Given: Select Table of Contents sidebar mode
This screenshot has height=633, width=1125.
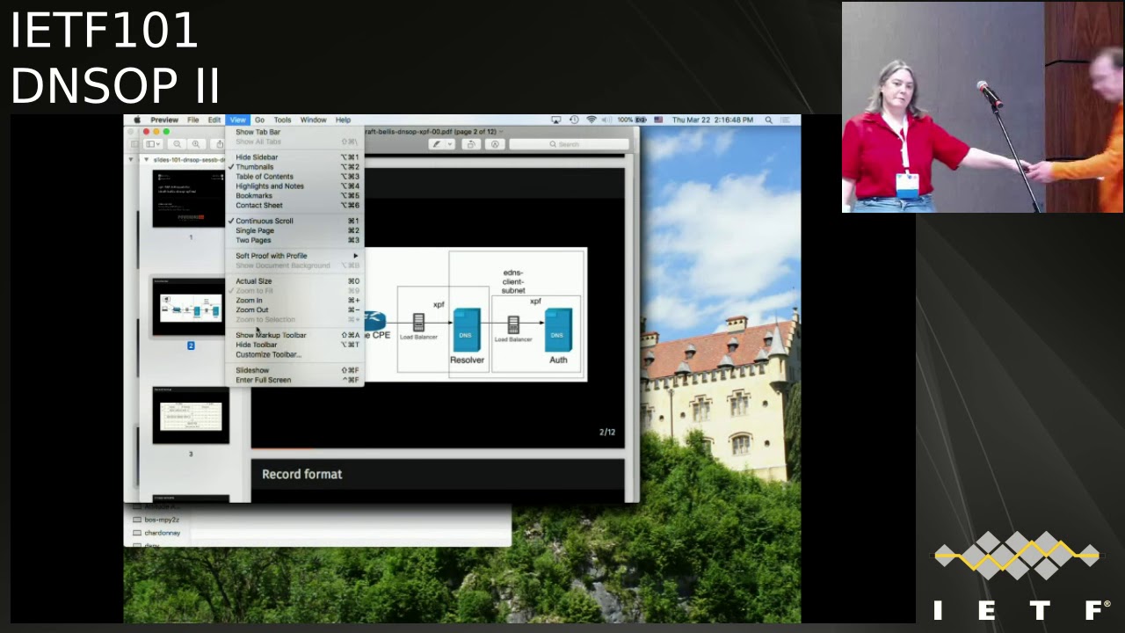Looking at the screenshot, I should [294, 177].
